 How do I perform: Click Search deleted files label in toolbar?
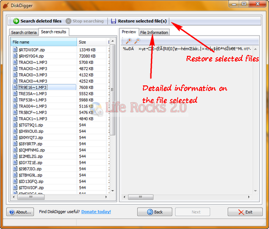(x=41, y=21)
